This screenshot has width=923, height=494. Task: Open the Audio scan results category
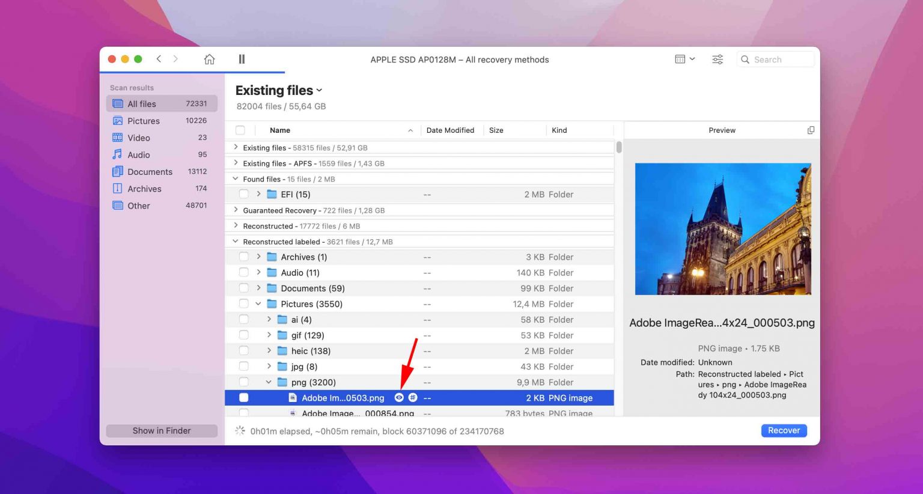pyautogui.click(x=139, y=154)
